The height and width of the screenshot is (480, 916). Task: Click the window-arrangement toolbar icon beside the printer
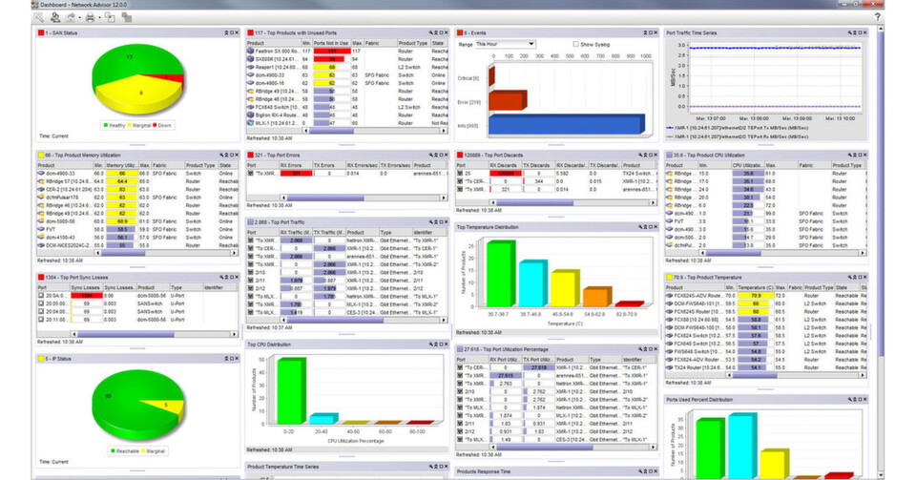tap(110, 17)
